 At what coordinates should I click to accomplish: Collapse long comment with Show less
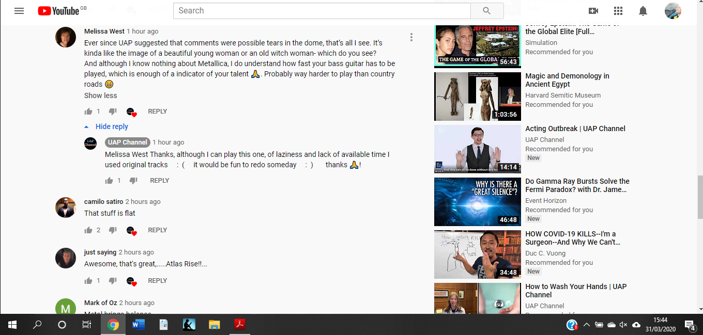(100, 95)
